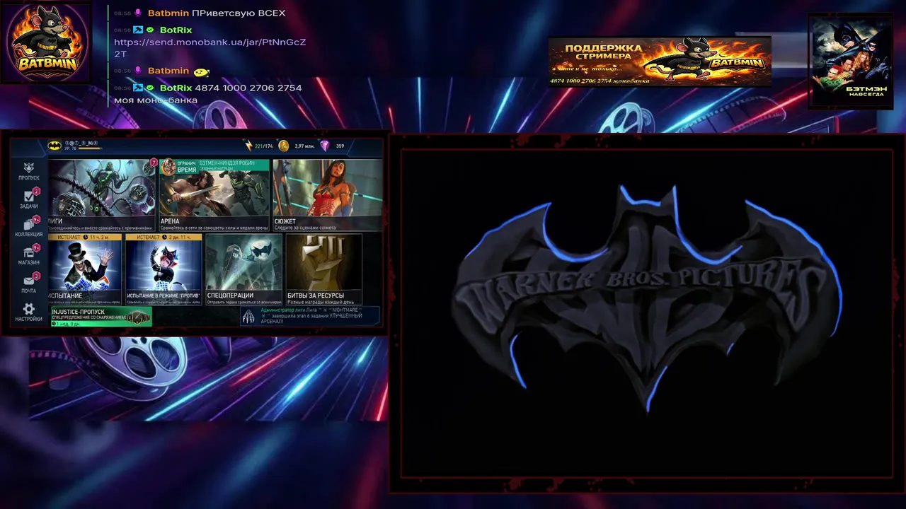906x509 pixels.
Task: Open the Почта mail icon
Action: click(x=28, y=283)
